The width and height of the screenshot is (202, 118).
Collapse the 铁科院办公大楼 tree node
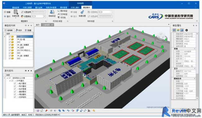(x=7, y=78)
